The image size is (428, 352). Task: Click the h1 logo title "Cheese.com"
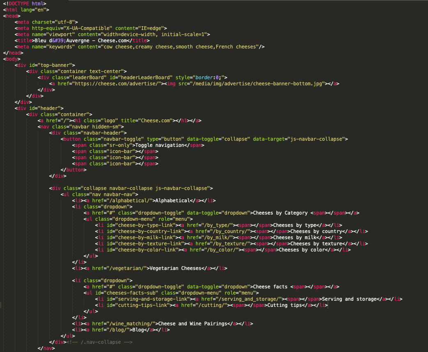point(155,121)
